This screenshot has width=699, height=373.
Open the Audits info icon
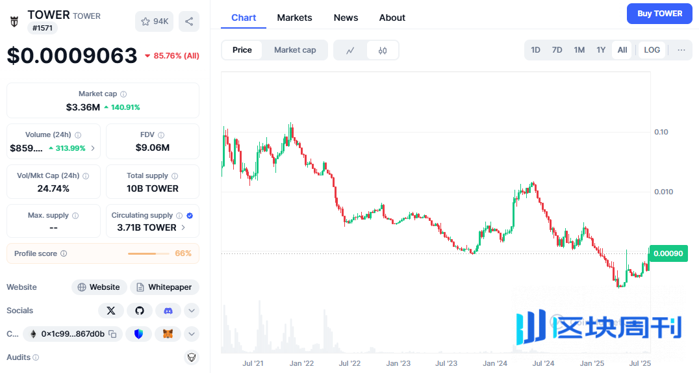[36, 357]
